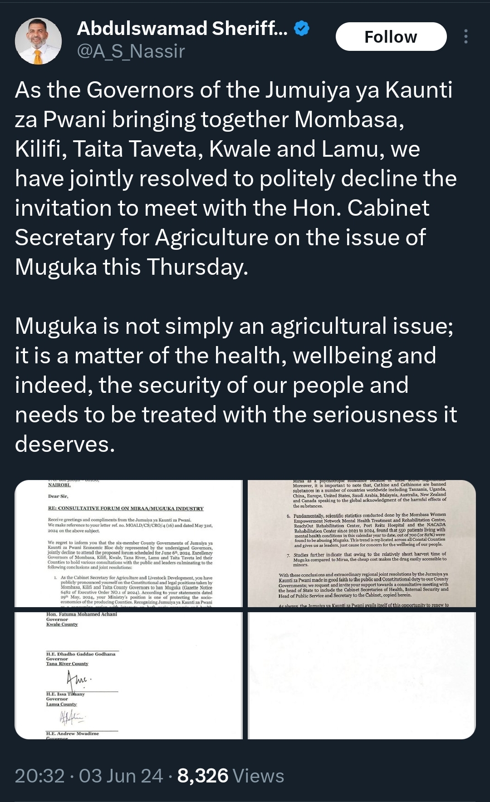
Task: Click the 03 Jun 24 post date
Action: pos(121,776)
